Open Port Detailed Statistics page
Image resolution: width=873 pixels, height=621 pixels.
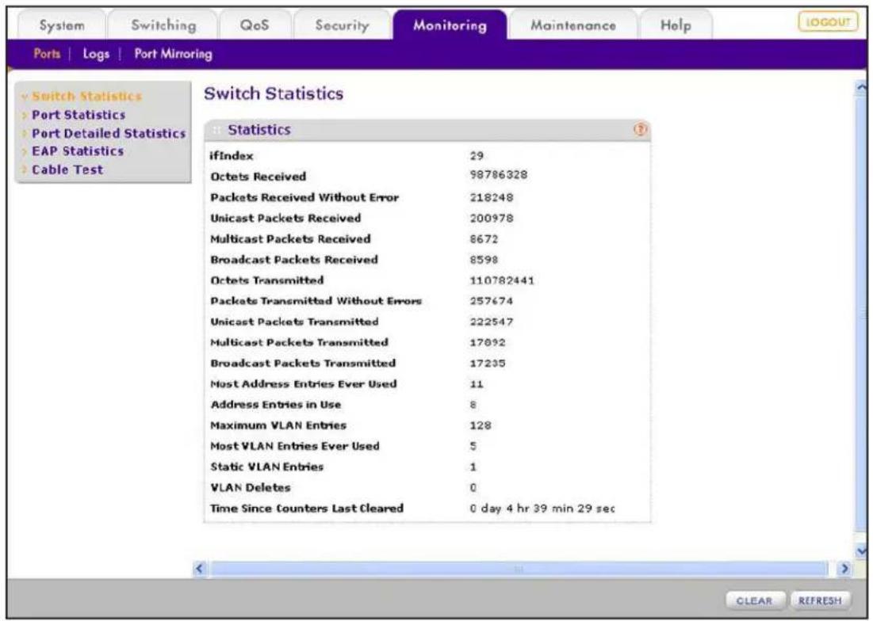[x=109, y=133]
